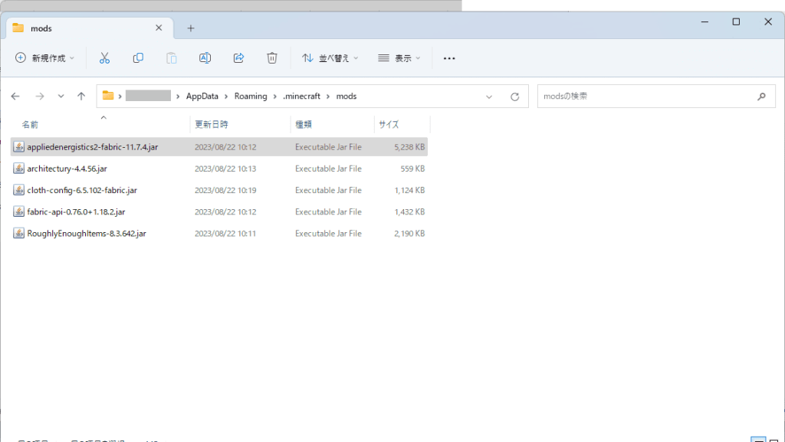Click the Delete trash can icon
Screen dimensions: 785x442
(272, 58)
